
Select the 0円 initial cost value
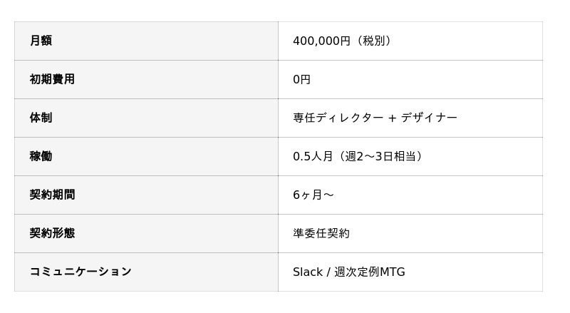click(x=301, y=80)
